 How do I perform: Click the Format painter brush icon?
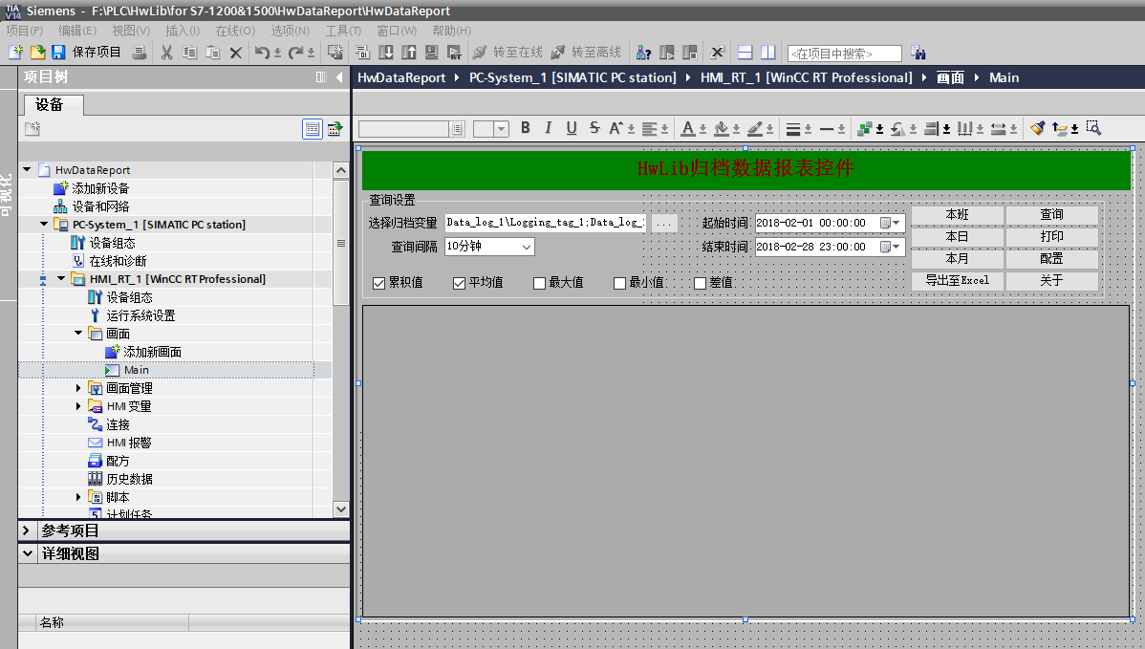click(x=1037, y=128)
